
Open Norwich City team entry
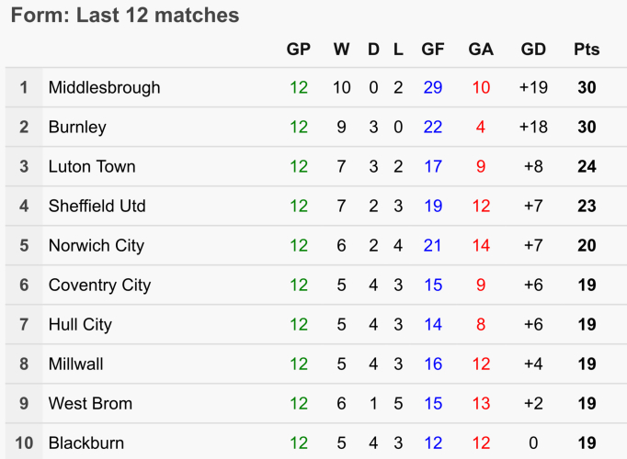pos(95,246)
